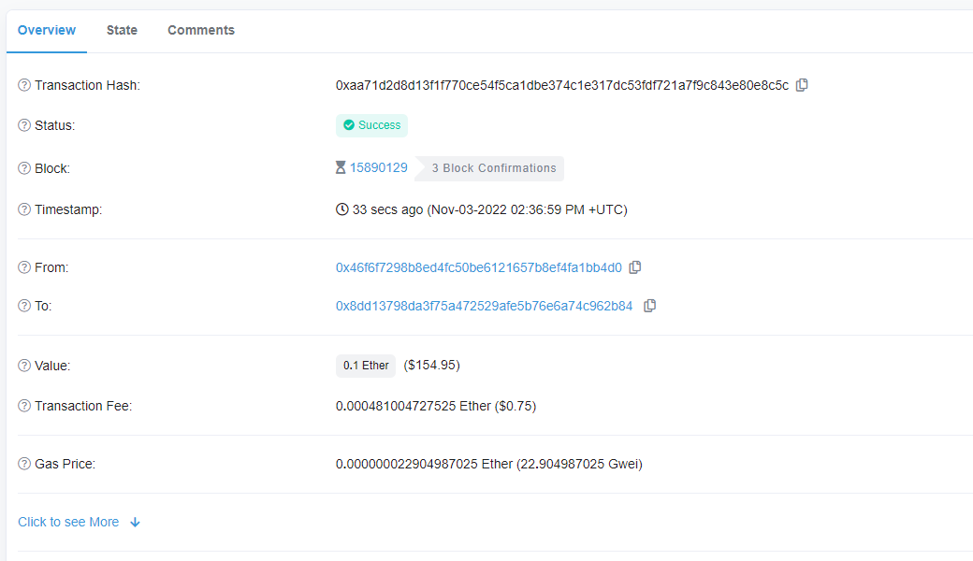Screen dimensions: 973x561
Task: Copy the From address icon
Action: [x=635, y=267]
